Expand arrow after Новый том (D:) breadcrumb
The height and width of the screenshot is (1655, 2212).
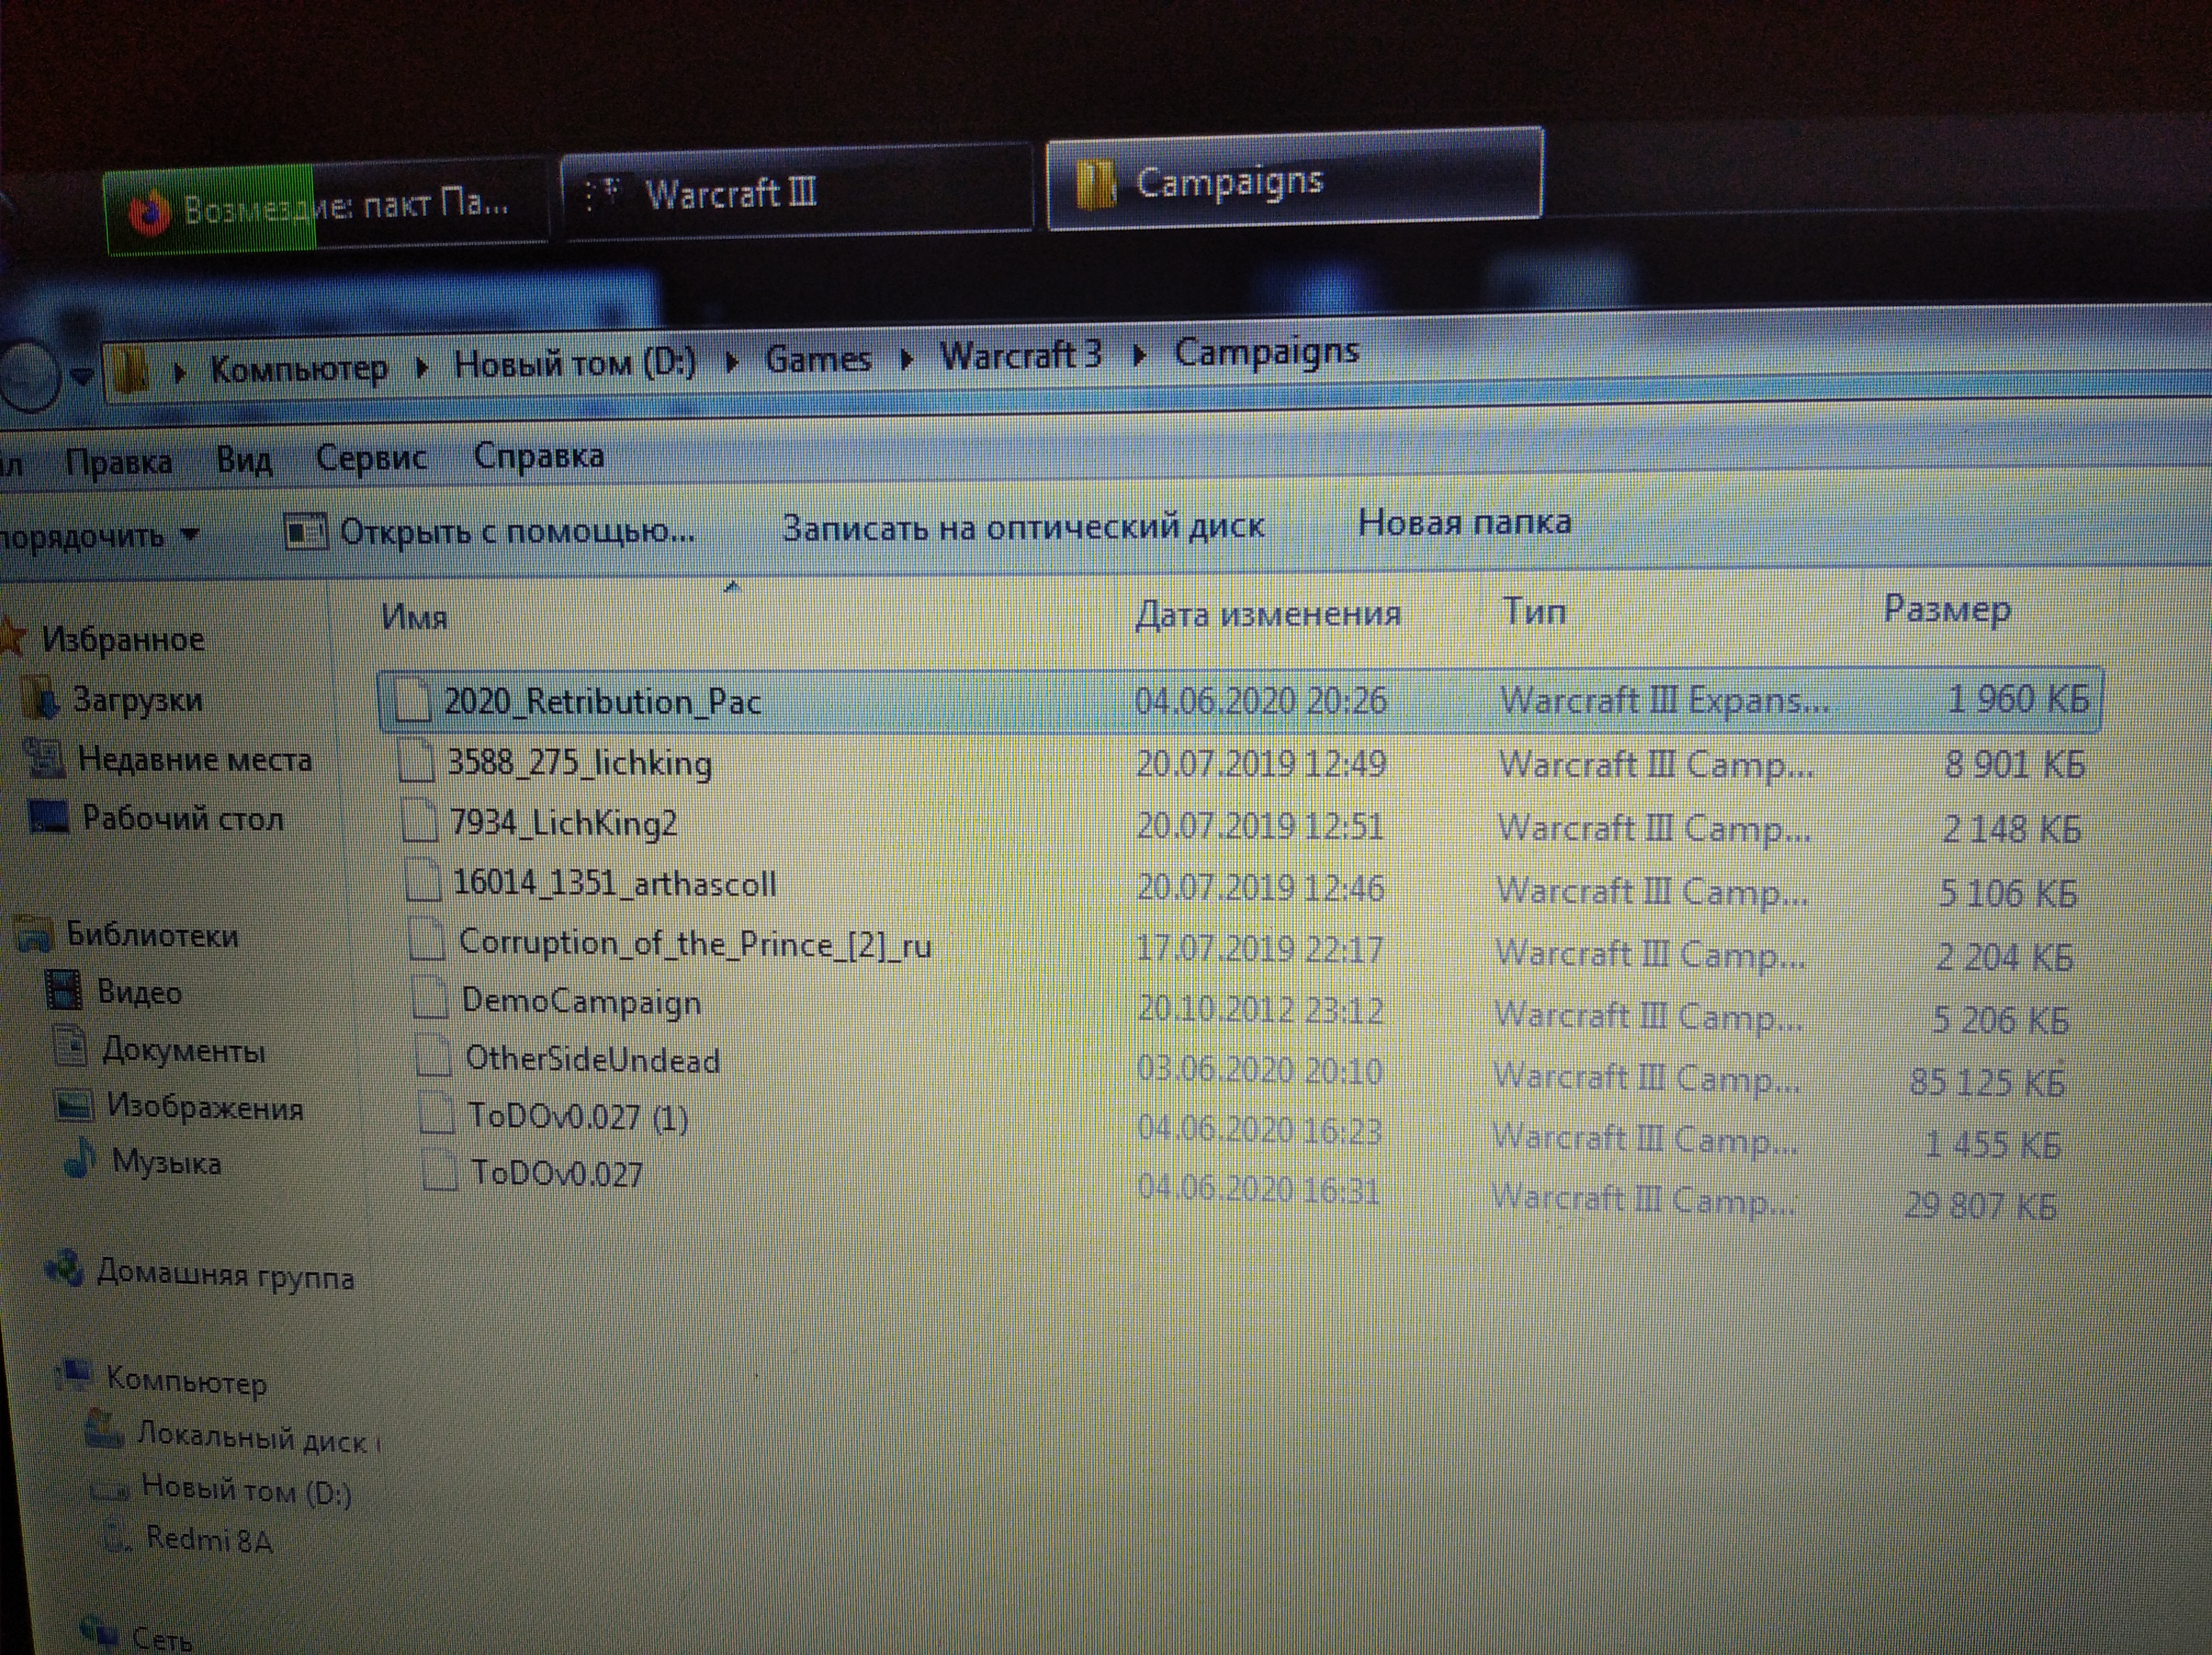(x=732, y=363)
